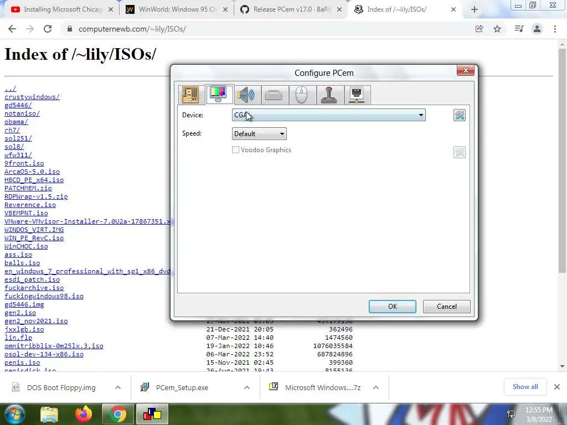Click the browser forward arrow
567x425 pixels.
click(30, 29)
